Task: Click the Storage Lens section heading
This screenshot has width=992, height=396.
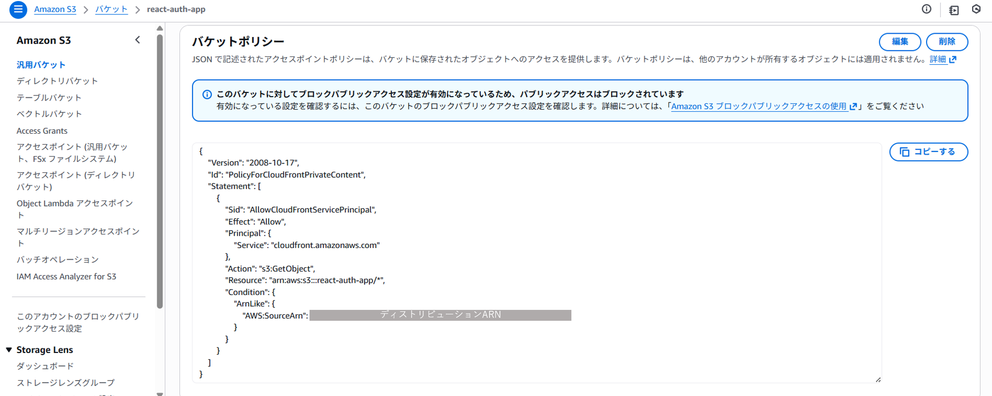Action: 45,350
